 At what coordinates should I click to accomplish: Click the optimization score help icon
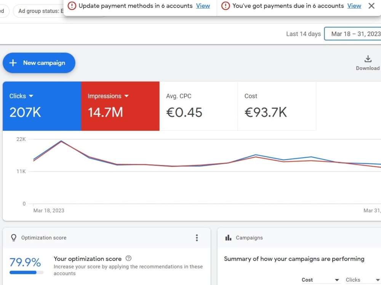click(128, 258)
